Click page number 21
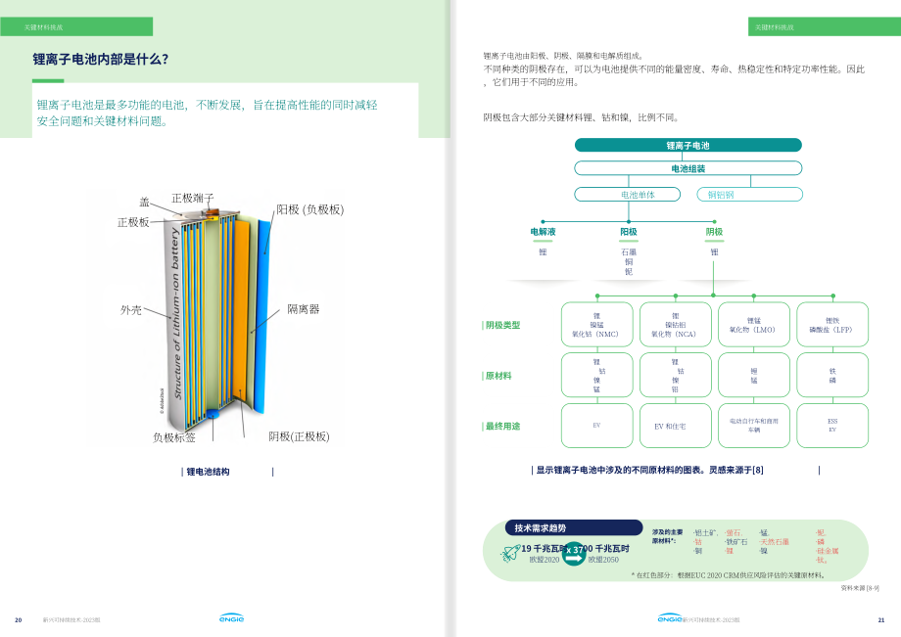The width and height of the screenshot is (901, 637). click(881, 619)
